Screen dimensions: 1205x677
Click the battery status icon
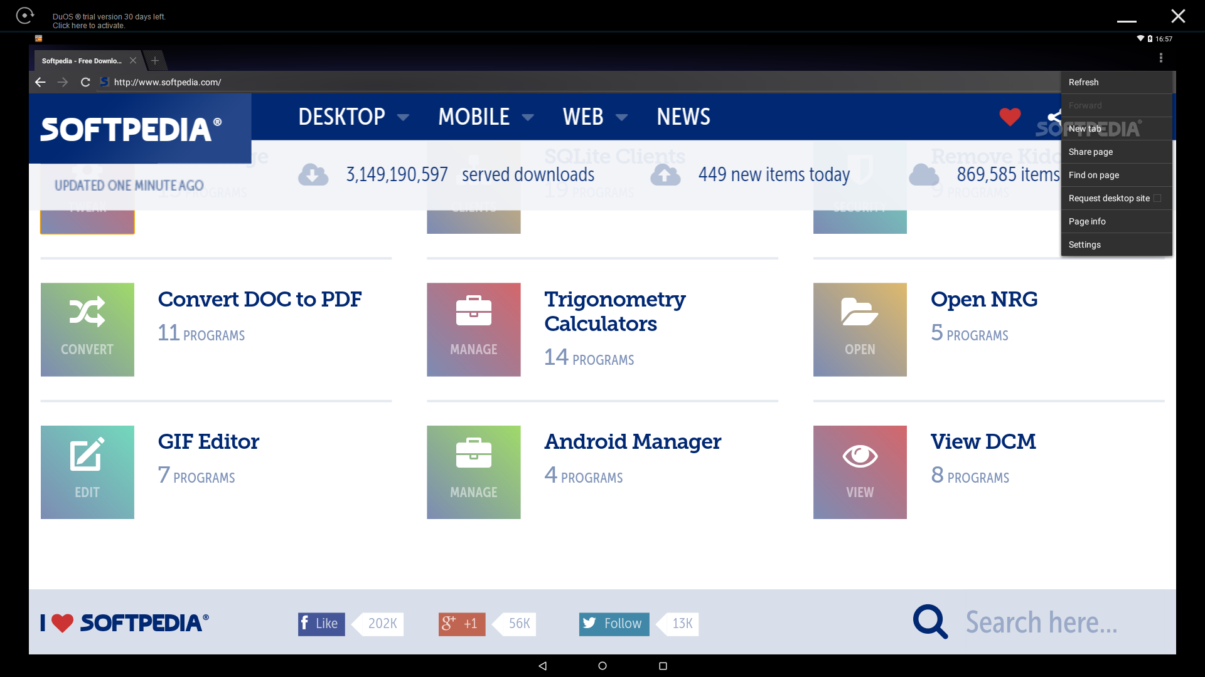click(x=1150, y=39)
